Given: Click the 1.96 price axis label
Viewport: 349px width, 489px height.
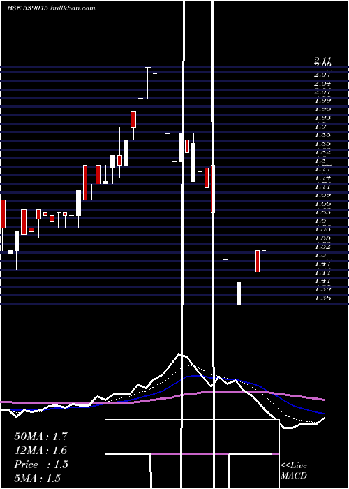Looking at the screenshot, I should click(x=322, y=109).
